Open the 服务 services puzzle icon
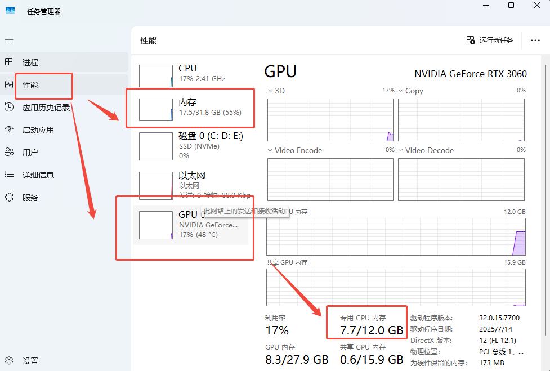Screen dimensions: 550x371 [x=9, y=198]
